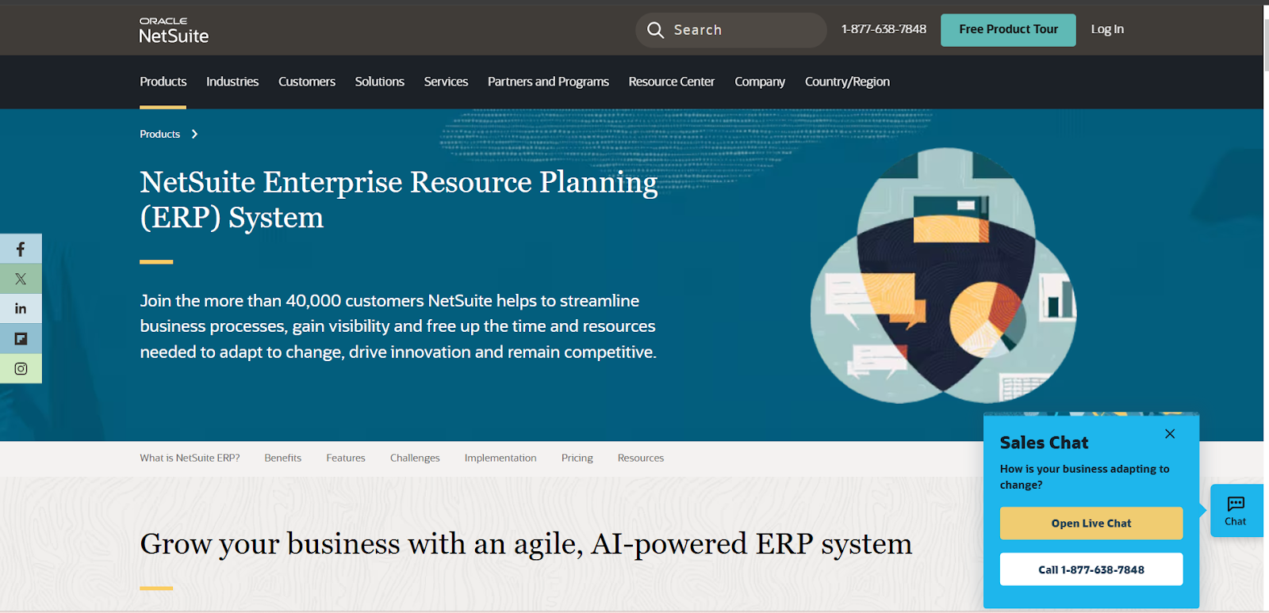Click the 'Grow your business' heading
This screenshot has height=613, width=1269.
[526, 544]
